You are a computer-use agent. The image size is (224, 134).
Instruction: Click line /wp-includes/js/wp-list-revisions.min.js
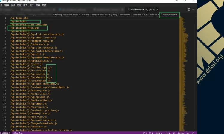(37, 34)
